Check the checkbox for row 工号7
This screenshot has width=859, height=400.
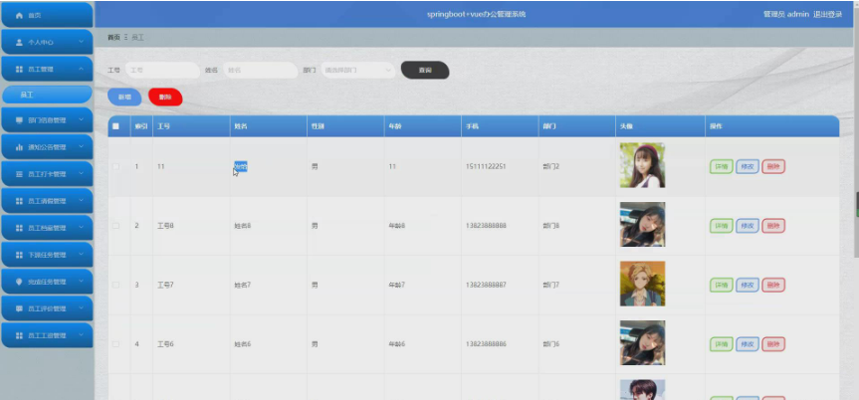[x=115, y=285]
